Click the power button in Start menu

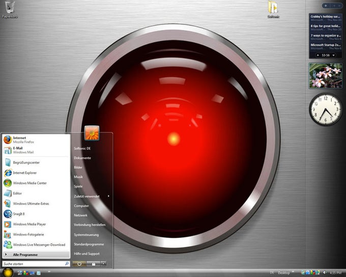point(79,264)
